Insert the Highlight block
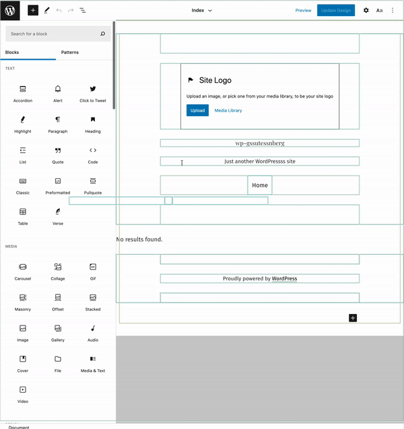Screen dimensions: 404x429 tap(23, 124)
